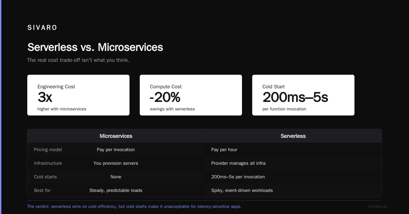Click 'savings with serverless' caption
Image resolution: width=409 pixels, height=214 pixels.
click(x=172, y=109)
